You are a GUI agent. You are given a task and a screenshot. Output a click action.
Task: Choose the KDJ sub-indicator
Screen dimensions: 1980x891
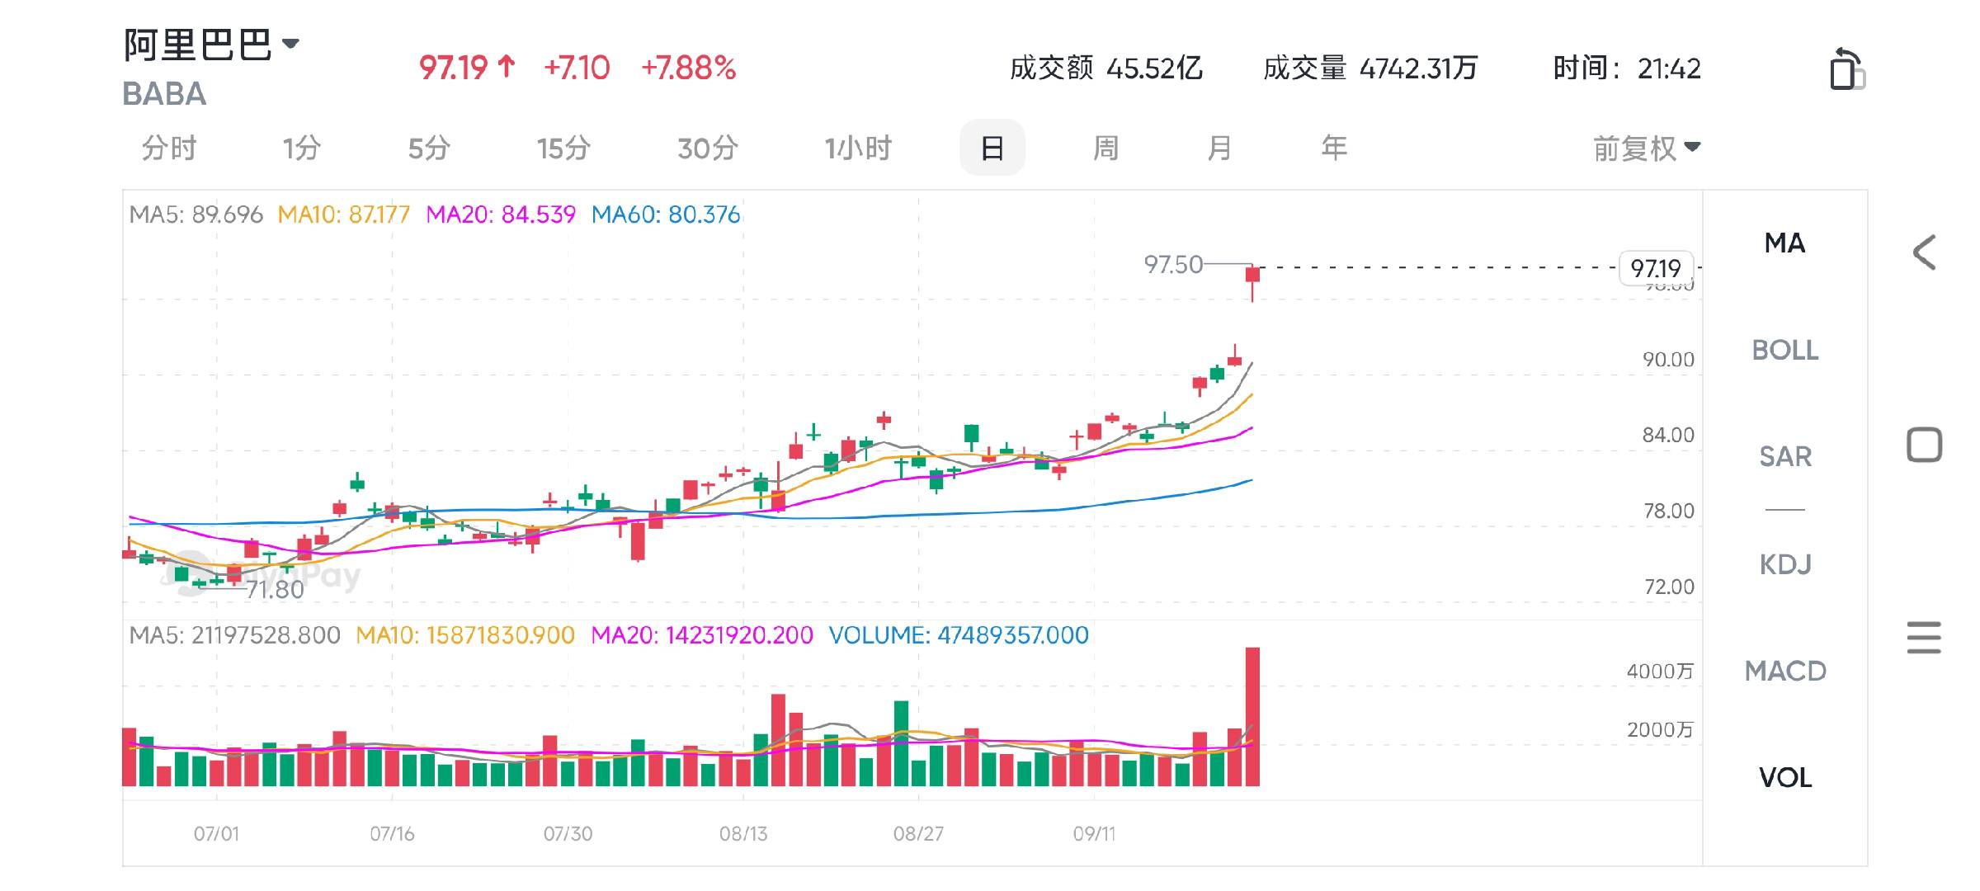[x=1784, y=564]
